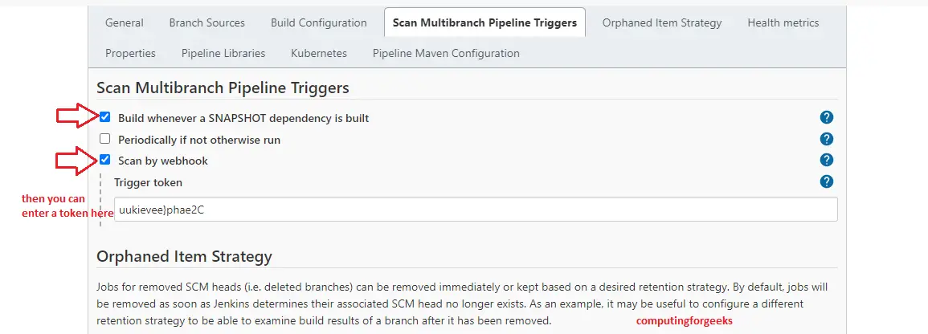Image resolution: width=928 pixels, height=334 pixels.
Task: Click the Trigger token input field
Action: click(x=476, y=210)
